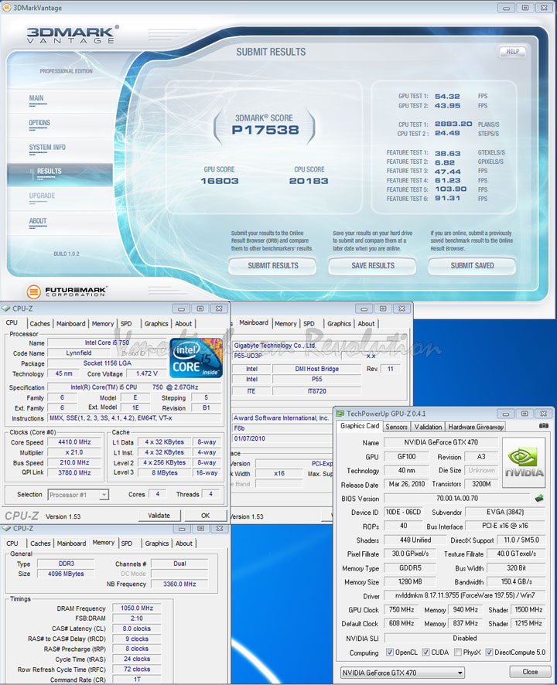Click the OK button in CPU-Z
This screenshot has height=685, width=557.
pyautogui.click(x=205, y=516)
